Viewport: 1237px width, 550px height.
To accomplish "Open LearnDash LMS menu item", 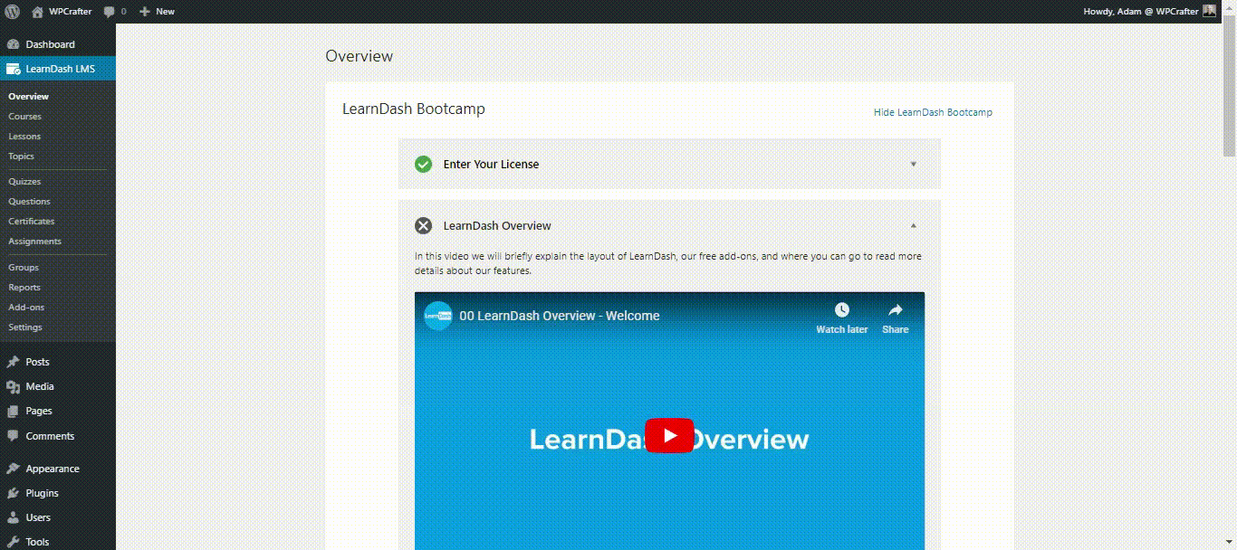I will (x=58, y=69).
